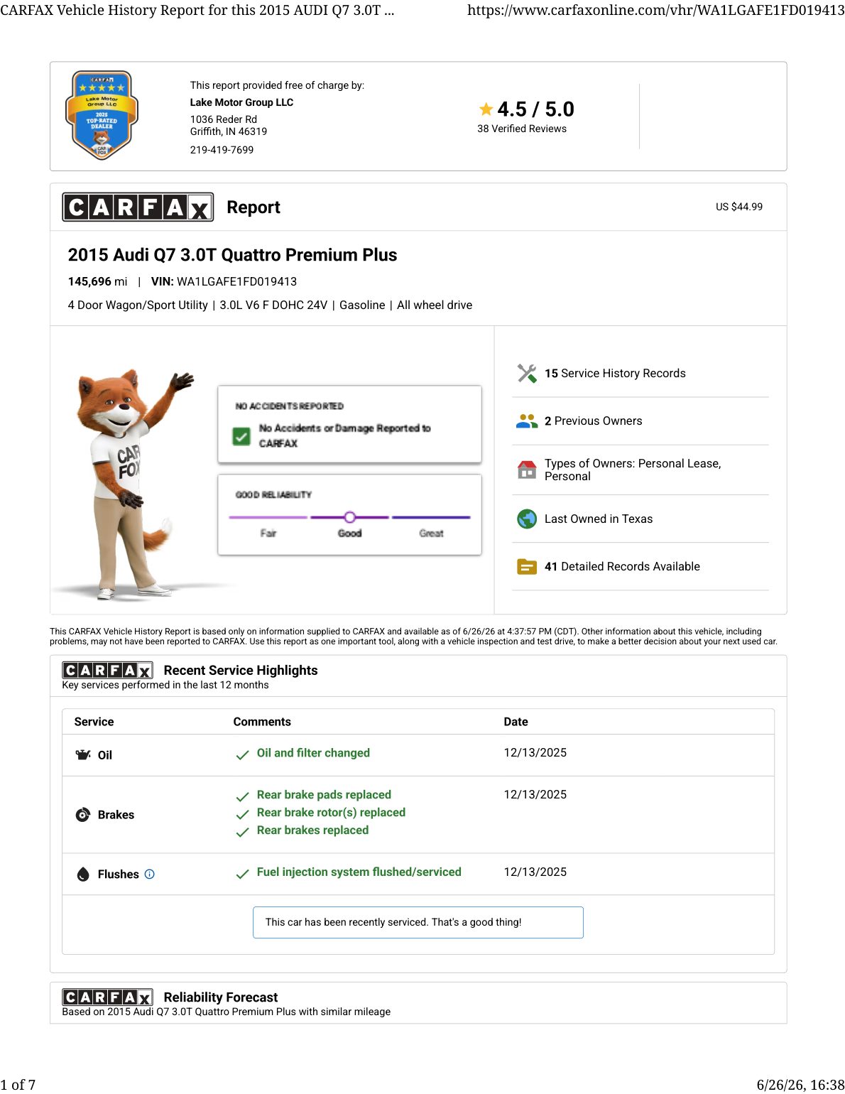The width and height of the screenshot is (845, 1094).
Task: Click the dealer phone 219-419-7699
Action: point(222,150)
